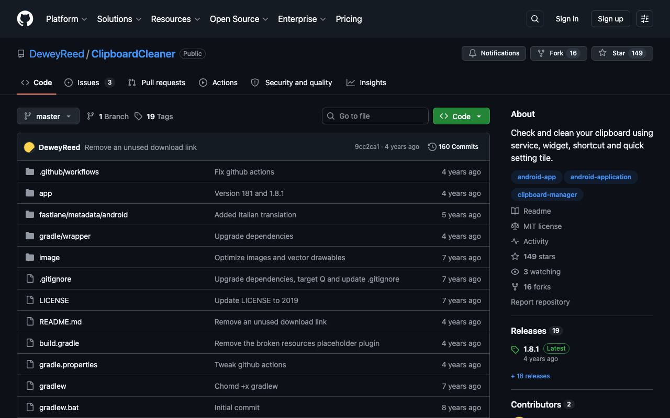This screenshot has height=418, width=670.
Task: Open the 9cc2ca1 commit hash
Action: point(367,147)
